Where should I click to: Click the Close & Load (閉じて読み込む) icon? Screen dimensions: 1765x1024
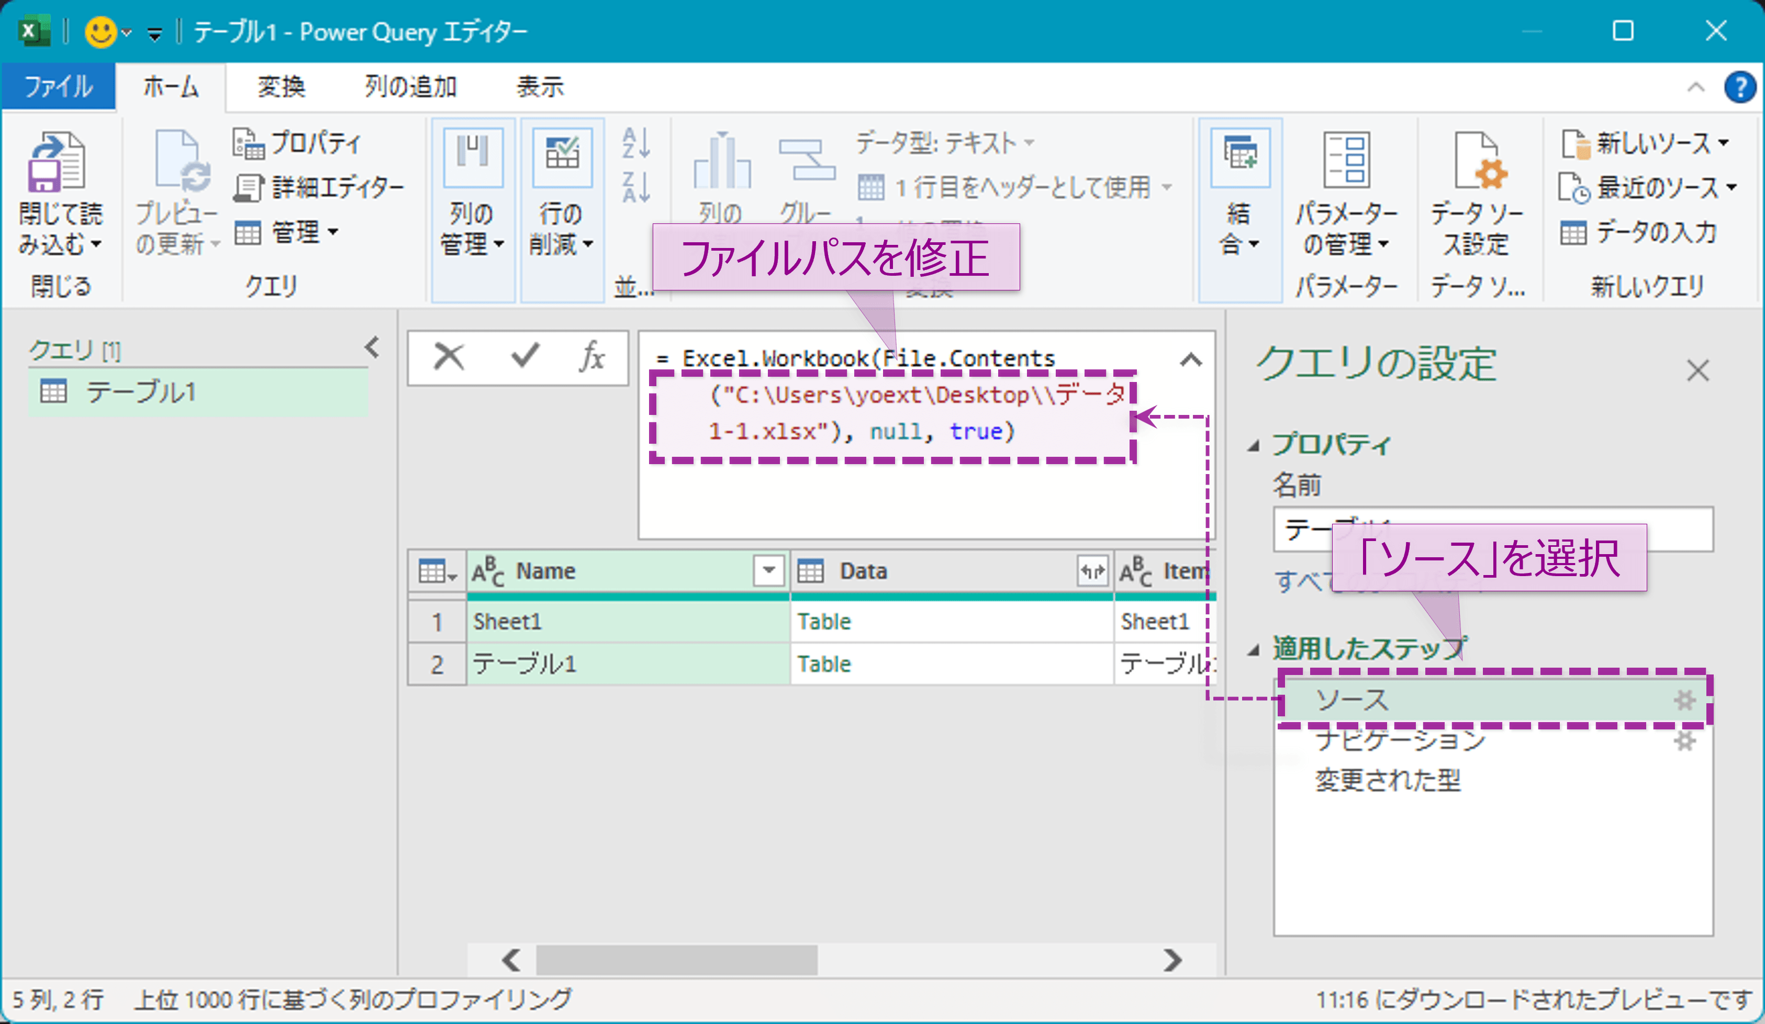[58, 162]
